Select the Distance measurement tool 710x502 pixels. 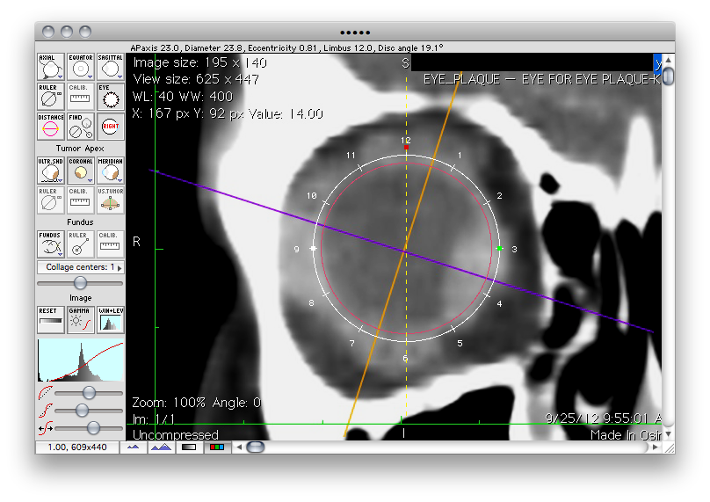(x=50, y=127)
